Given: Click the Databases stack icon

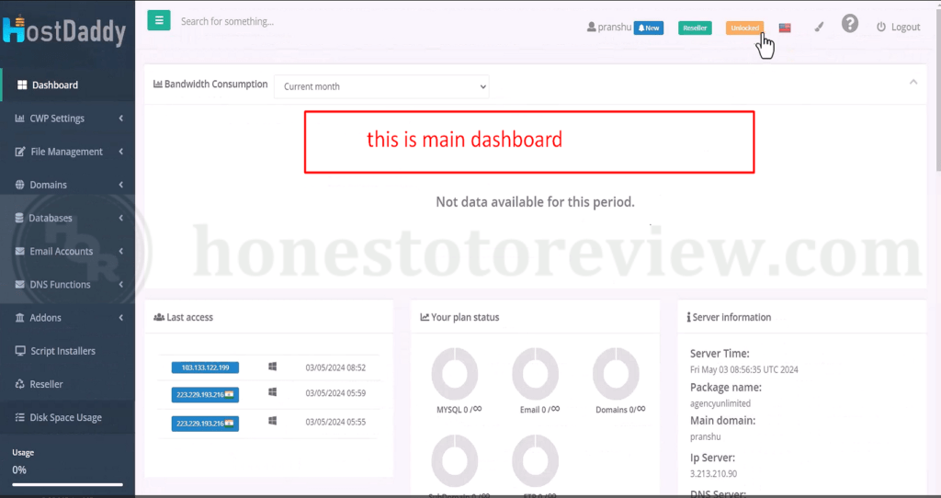Looking at the screenshot, I should (19, 218).
